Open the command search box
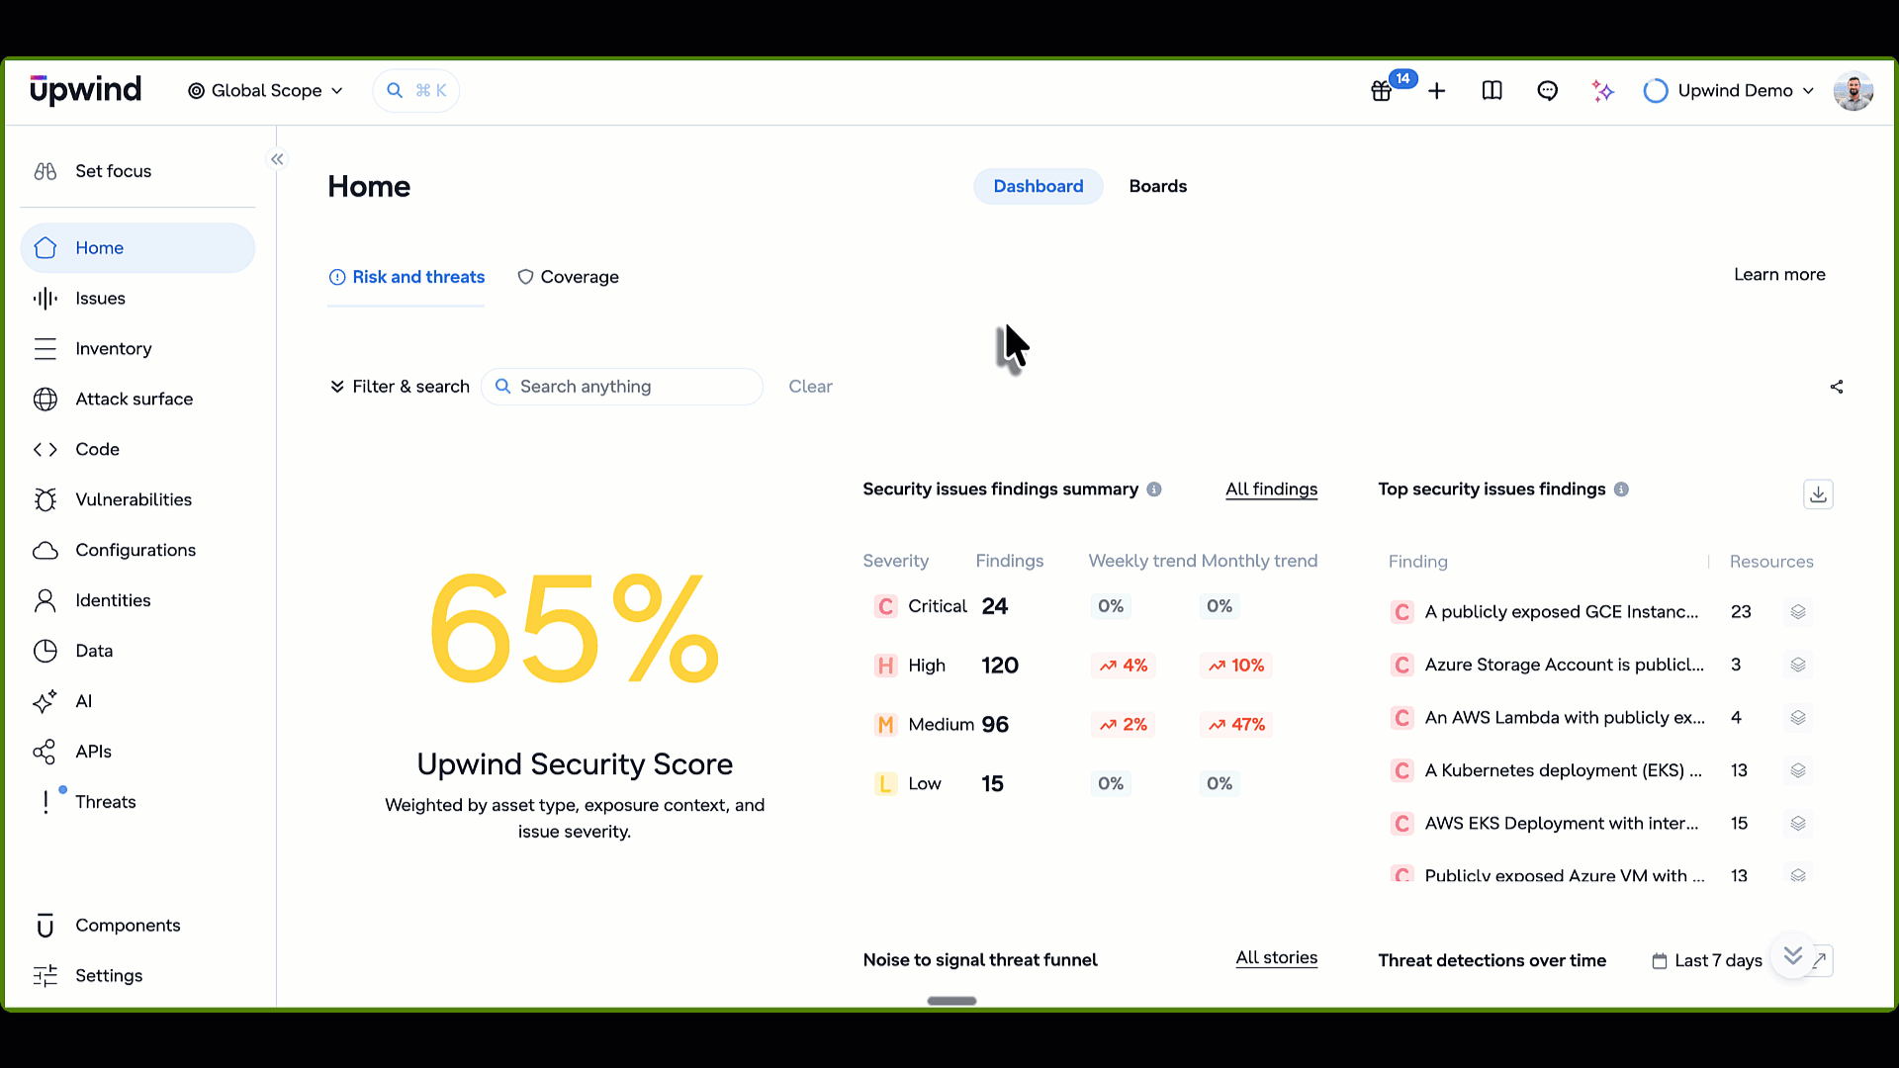This screenshot has height=1068, width=1899. 416,91
